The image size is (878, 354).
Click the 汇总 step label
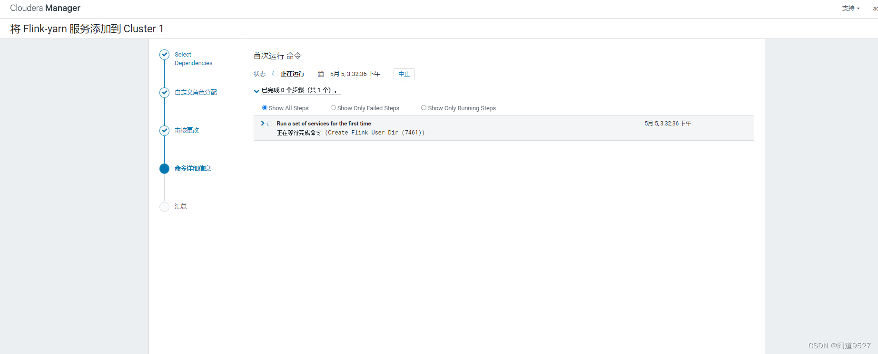(180, 206)
